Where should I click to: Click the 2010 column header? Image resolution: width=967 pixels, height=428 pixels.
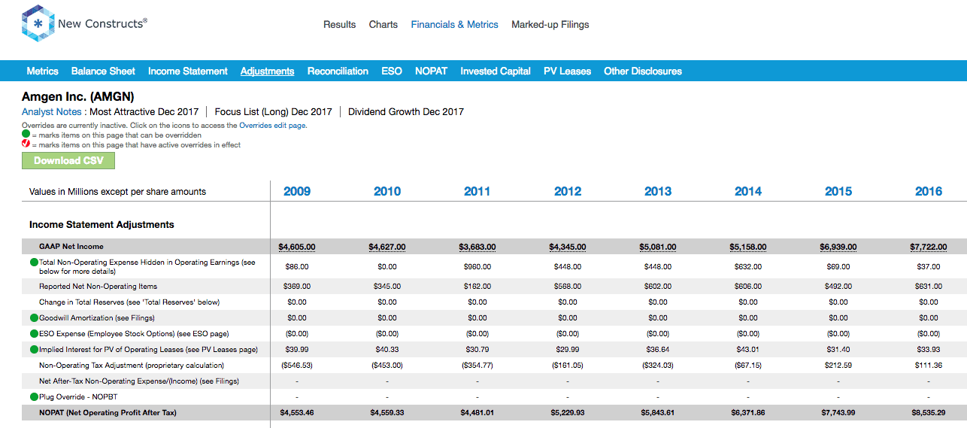[387, 191]
